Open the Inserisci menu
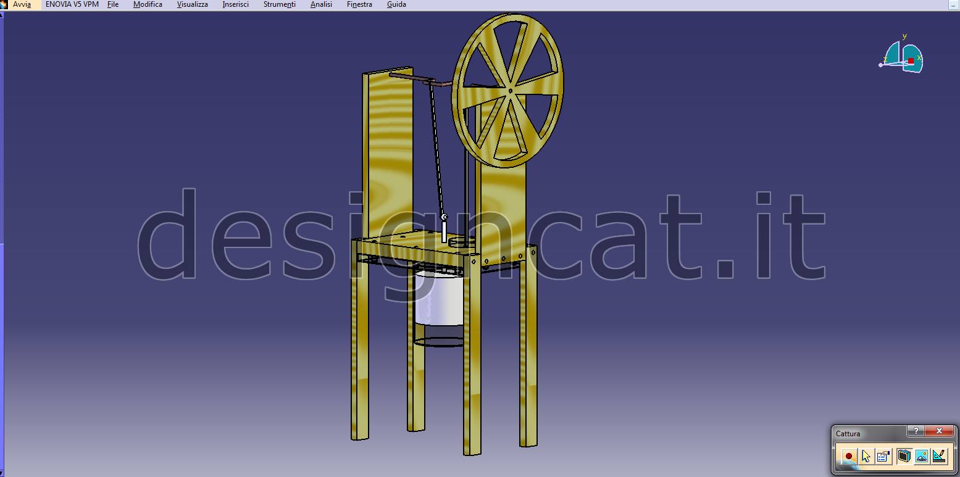The width and height of the screenshot is (960, 477). tap(235, 4)
